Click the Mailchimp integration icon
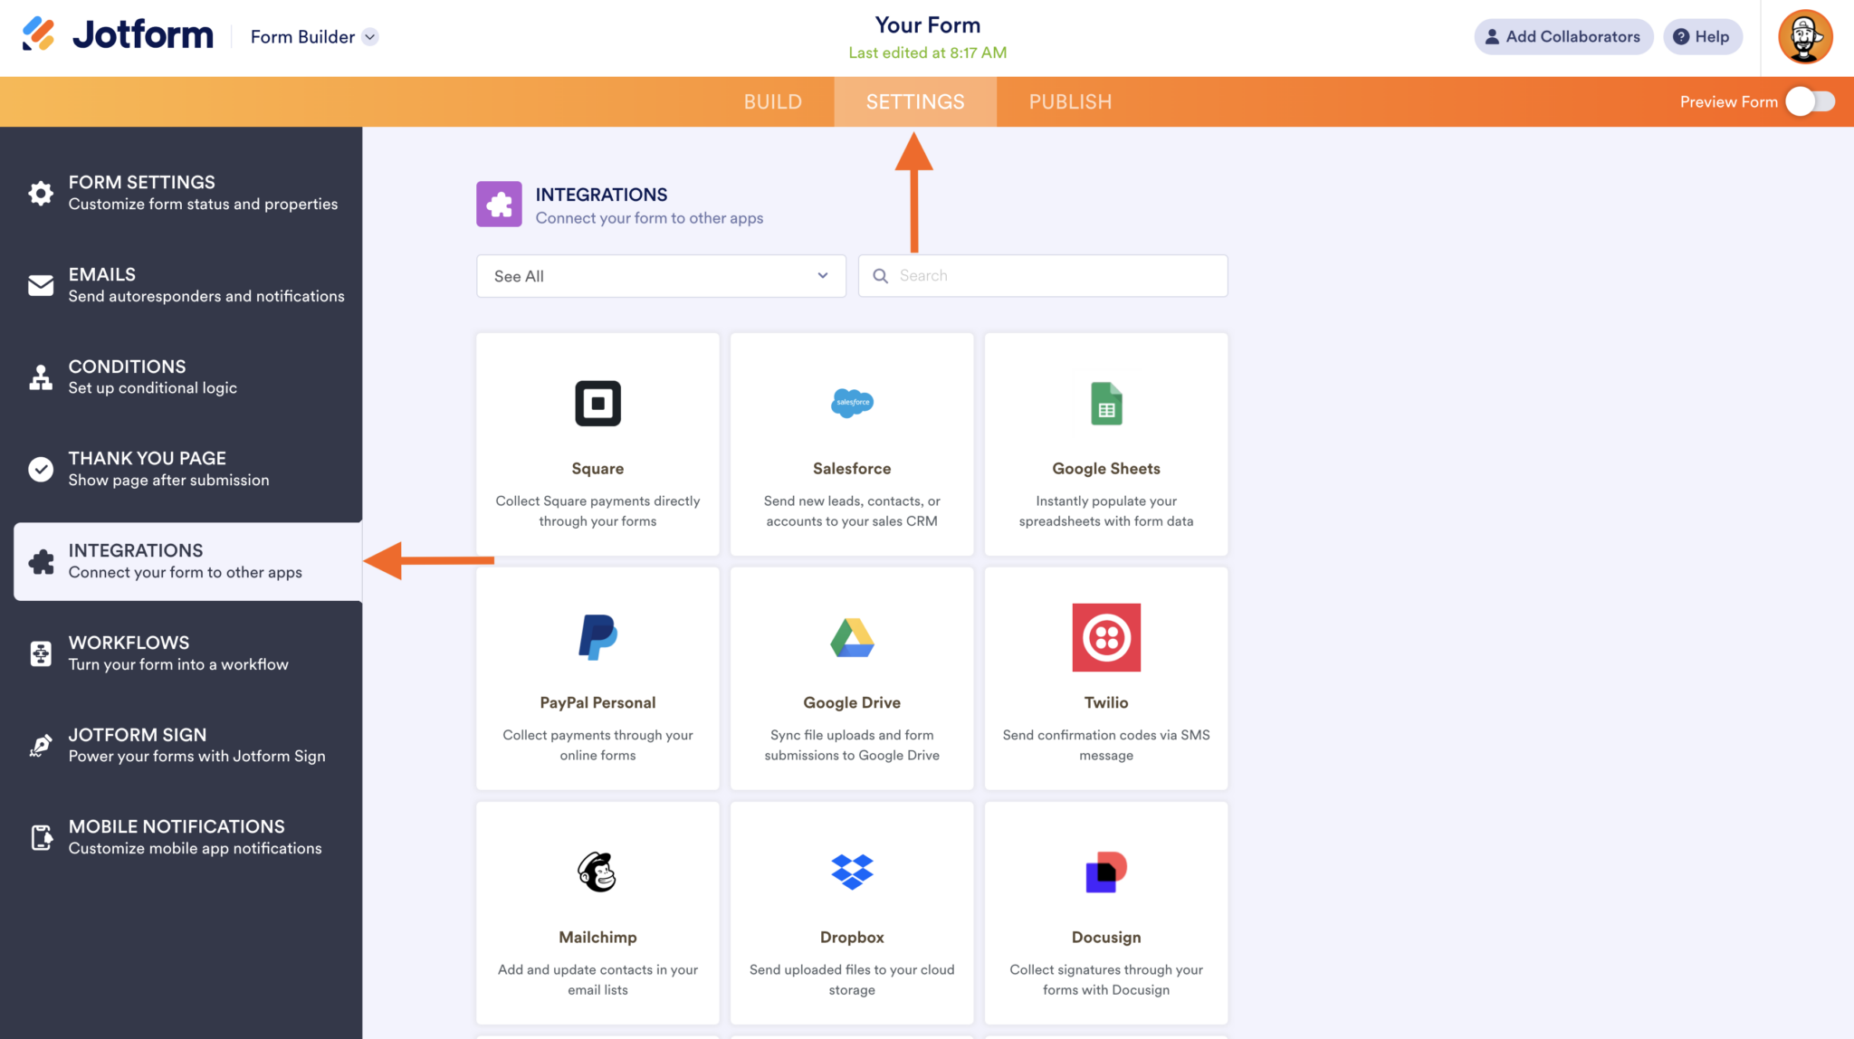Image resolution: width=1854 pixels, height=1039 pixels. click(x=597, y=872)
